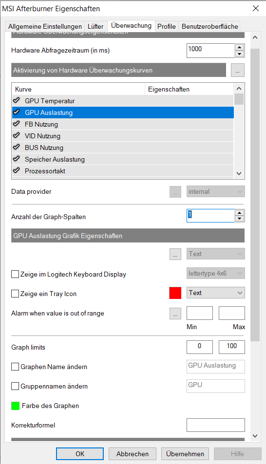The width and height of the screenshot is (266, 464).
Task: Enable Zeige ein Tray Icon
Action: [x=15, y=294]
